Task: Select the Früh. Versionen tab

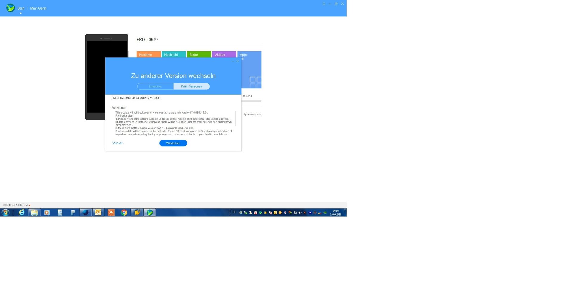Action: tap(192, 86)
